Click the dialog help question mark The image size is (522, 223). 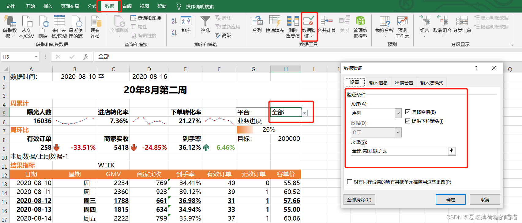tap(476, 68)
